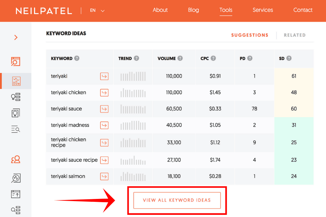Image resolution: width=326 pixels, height=217 pixels.
Task: Go to the Blog link
Action: tap(193, 10)
